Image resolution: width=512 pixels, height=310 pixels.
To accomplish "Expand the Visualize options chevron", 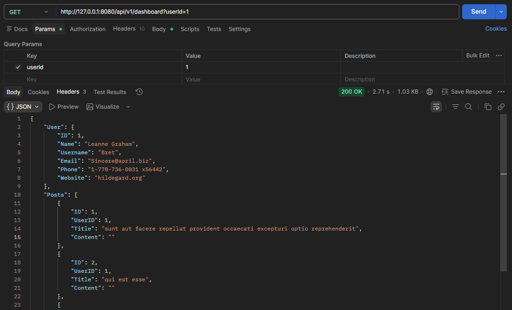I will [x=128, y=107].
